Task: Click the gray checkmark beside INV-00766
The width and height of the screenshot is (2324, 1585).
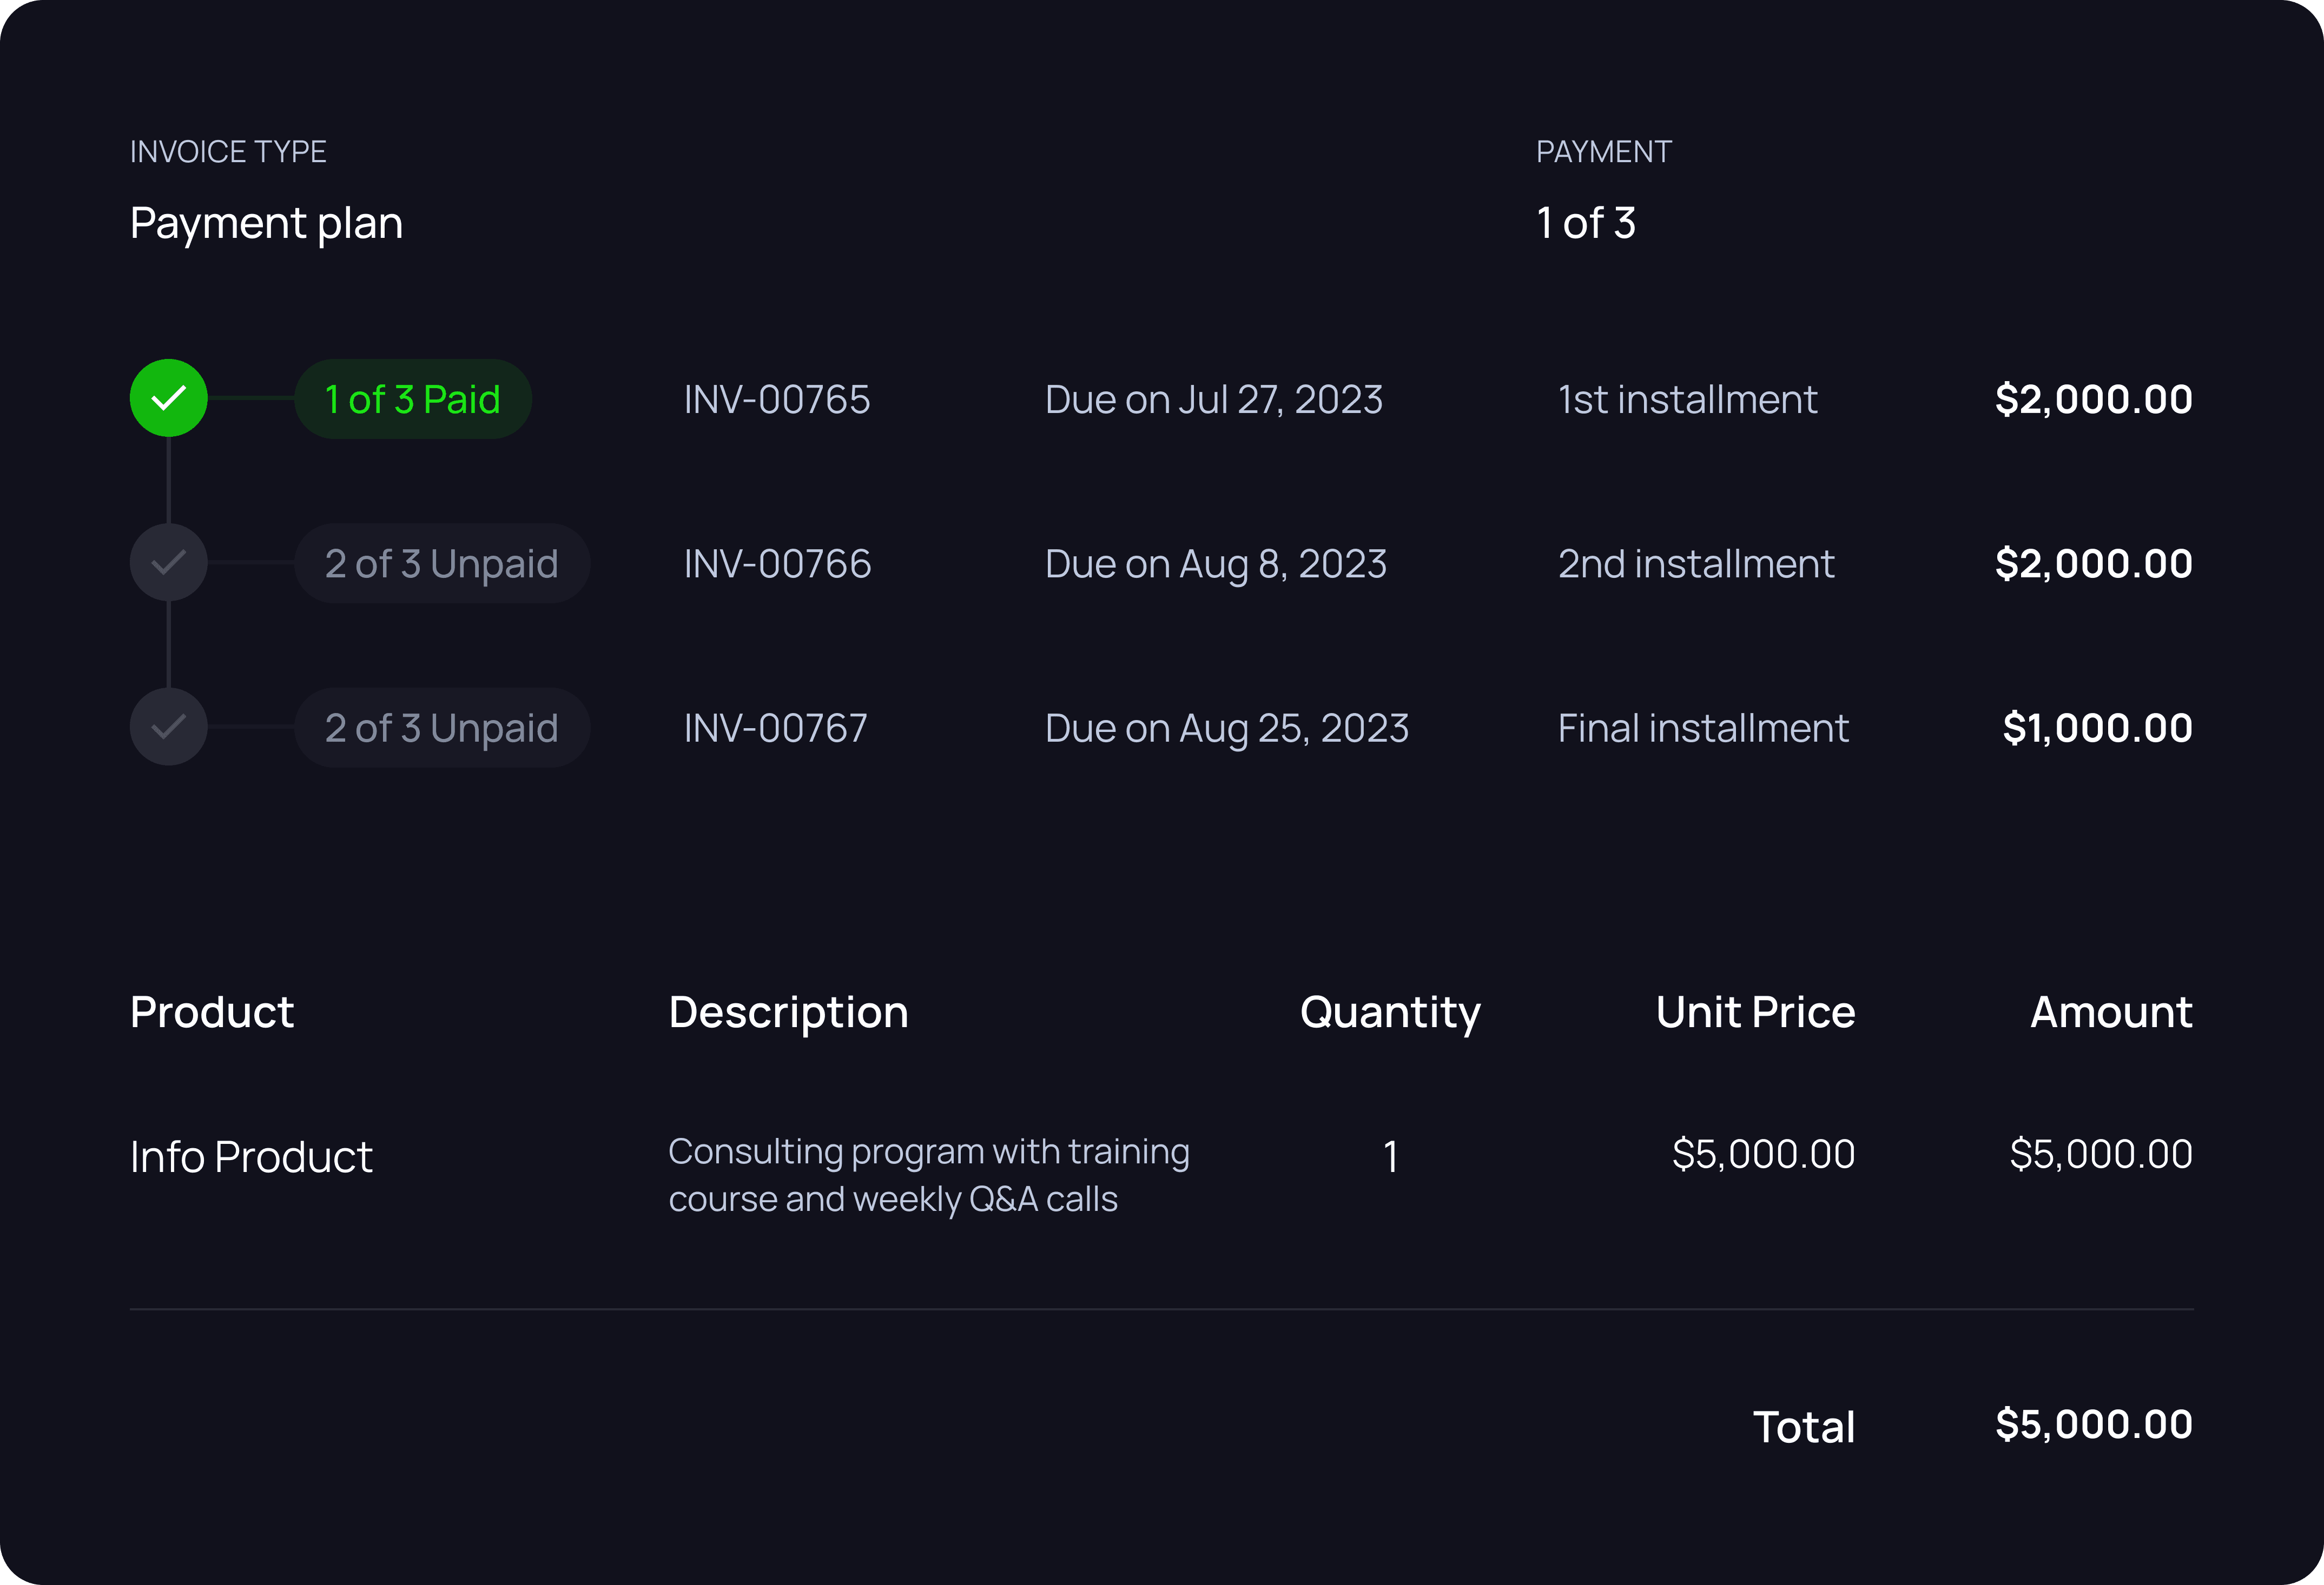Action: [168, 563]
